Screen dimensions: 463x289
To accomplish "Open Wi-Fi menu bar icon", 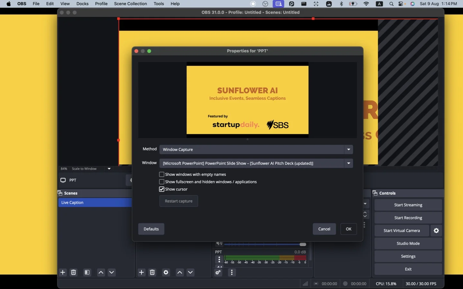I will pos(366,4).
